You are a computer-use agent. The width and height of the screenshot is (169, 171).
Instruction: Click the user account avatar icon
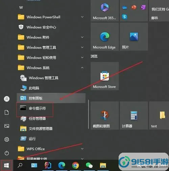[7, 99]
